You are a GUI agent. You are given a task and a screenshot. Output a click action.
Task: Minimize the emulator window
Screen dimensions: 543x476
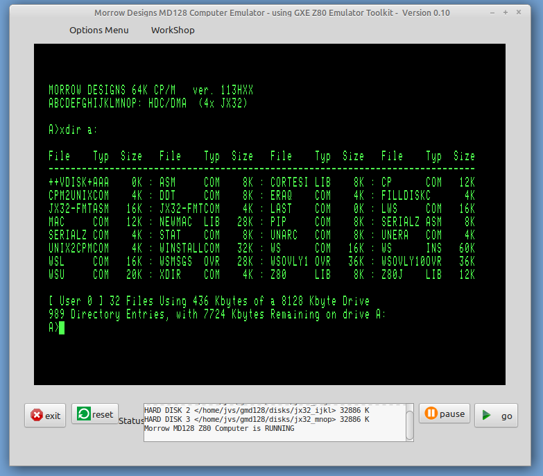(492, 12)
